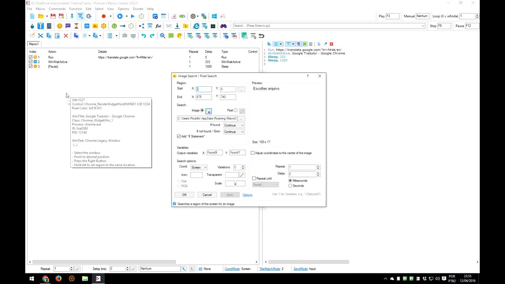Open the Coord Screen dropdown
This screenshot has width=505, height=284.
pyautogui.click(x=199, y=167)
